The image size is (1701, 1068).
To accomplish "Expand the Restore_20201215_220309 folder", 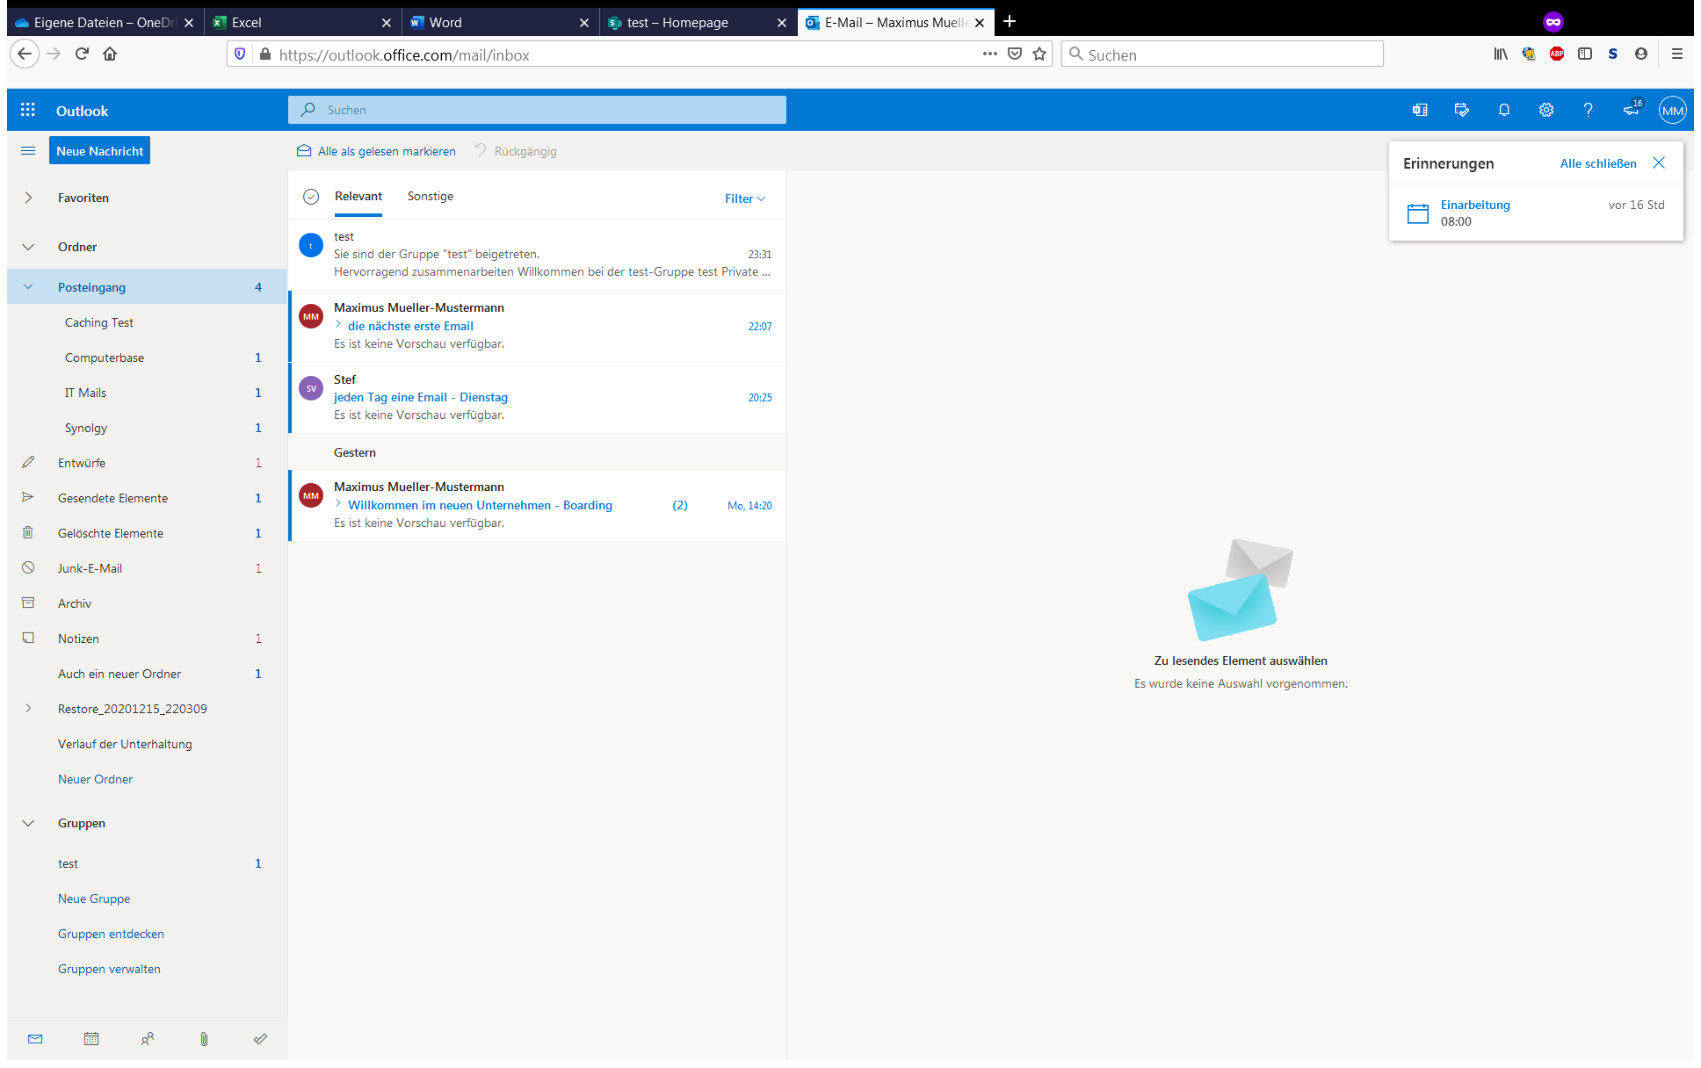I will [28, 708].
